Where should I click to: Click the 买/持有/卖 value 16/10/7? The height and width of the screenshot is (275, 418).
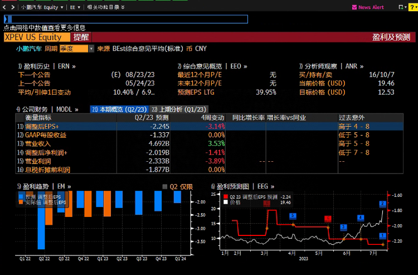tap(381, 75)
